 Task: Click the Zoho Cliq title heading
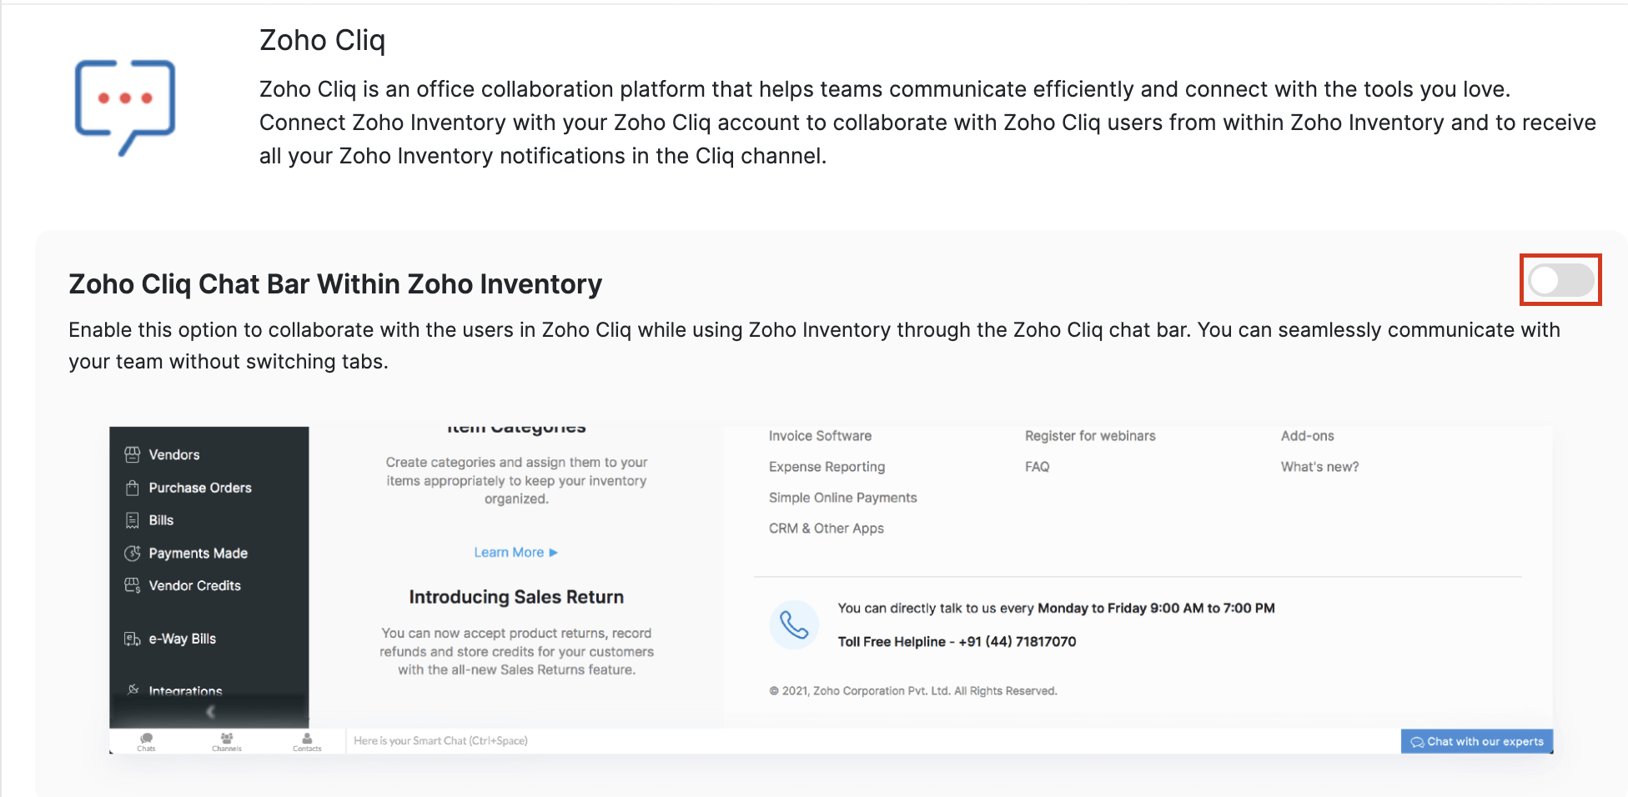click(322, 40)
